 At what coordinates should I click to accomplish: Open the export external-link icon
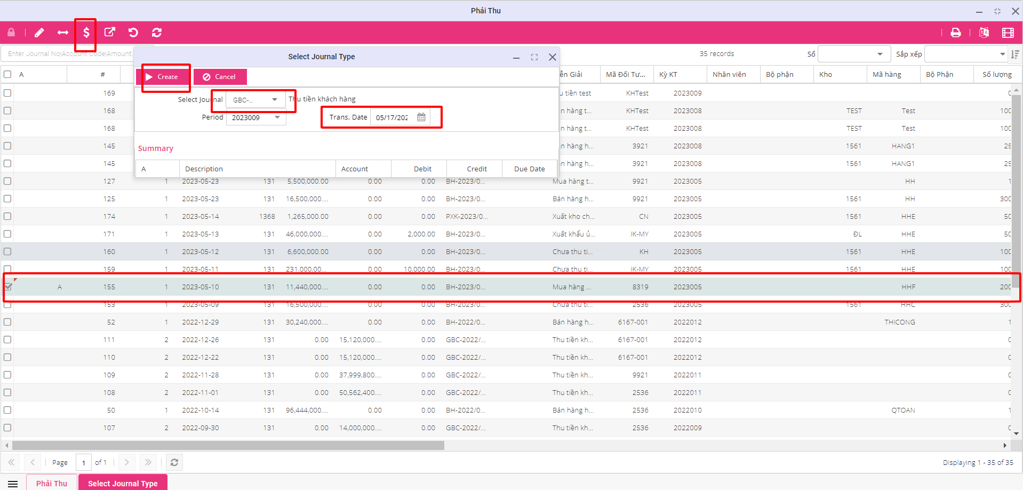(x=109, y=33)
